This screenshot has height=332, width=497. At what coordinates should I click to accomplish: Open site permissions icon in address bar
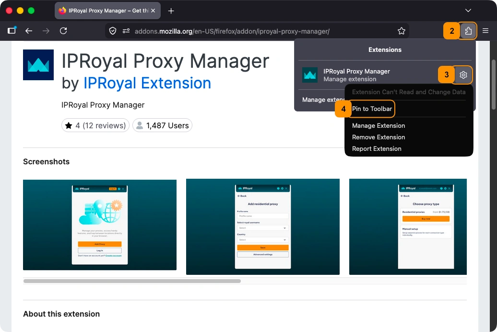pyautogui.click(x=126, y=31)
